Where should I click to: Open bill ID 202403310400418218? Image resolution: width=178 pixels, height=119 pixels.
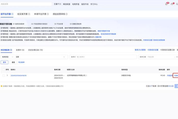coord(19,75)
